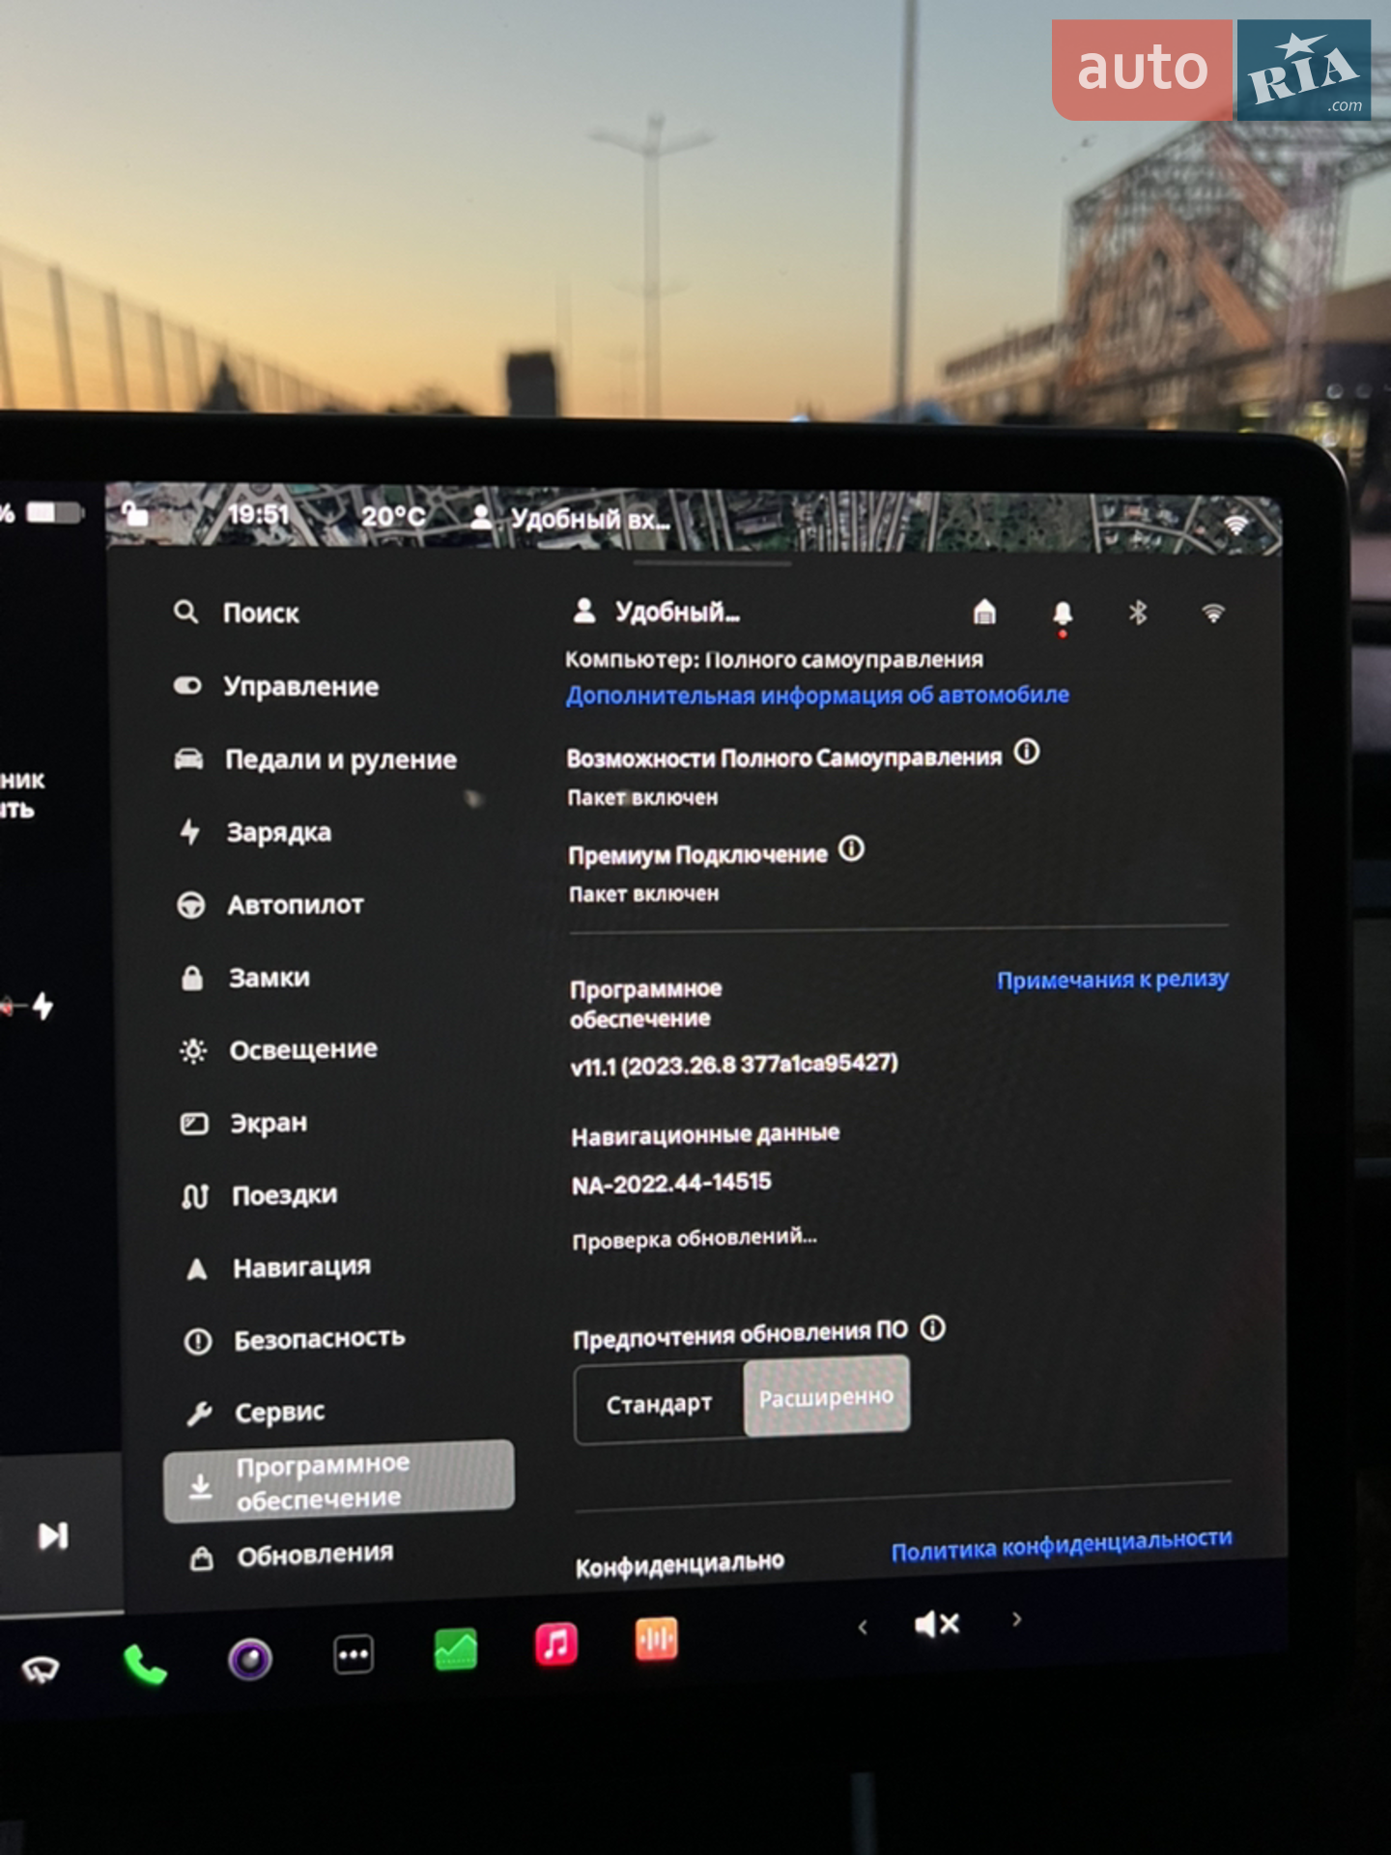Screen dimensions: 1391x1855
Task: Open the Music app in the dock
Action: pos(556,1644)
